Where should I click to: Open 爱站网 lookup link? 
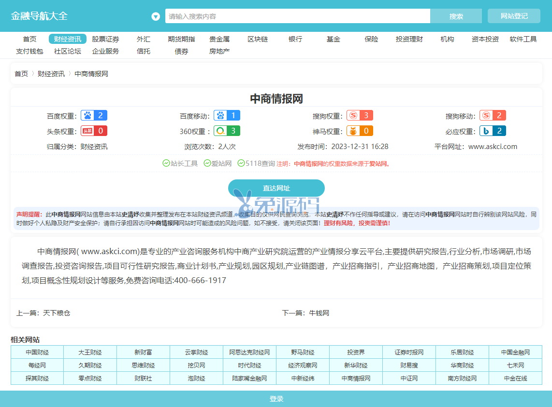(x=218, y=163)
